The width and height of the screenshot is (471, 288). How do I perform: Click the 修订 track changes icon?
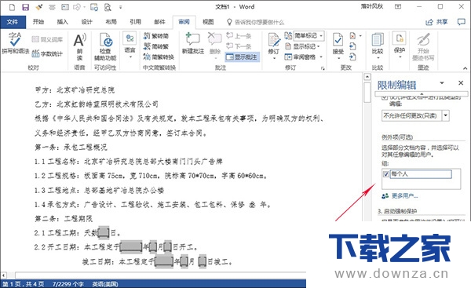click(x=274, y=40)
